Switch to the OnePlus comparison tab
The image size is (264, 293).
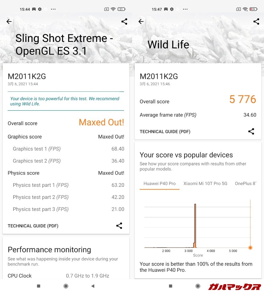[x=246, y=184]
